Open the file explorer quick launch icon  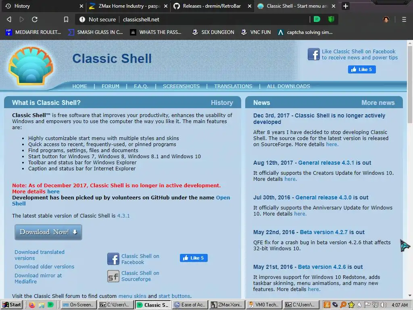[42, 305]
